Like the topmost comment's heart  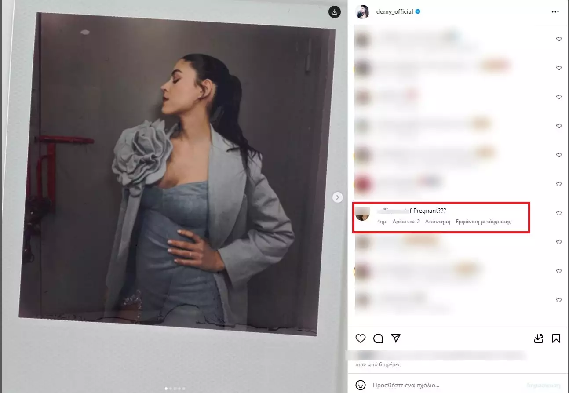tap(559, 39)
